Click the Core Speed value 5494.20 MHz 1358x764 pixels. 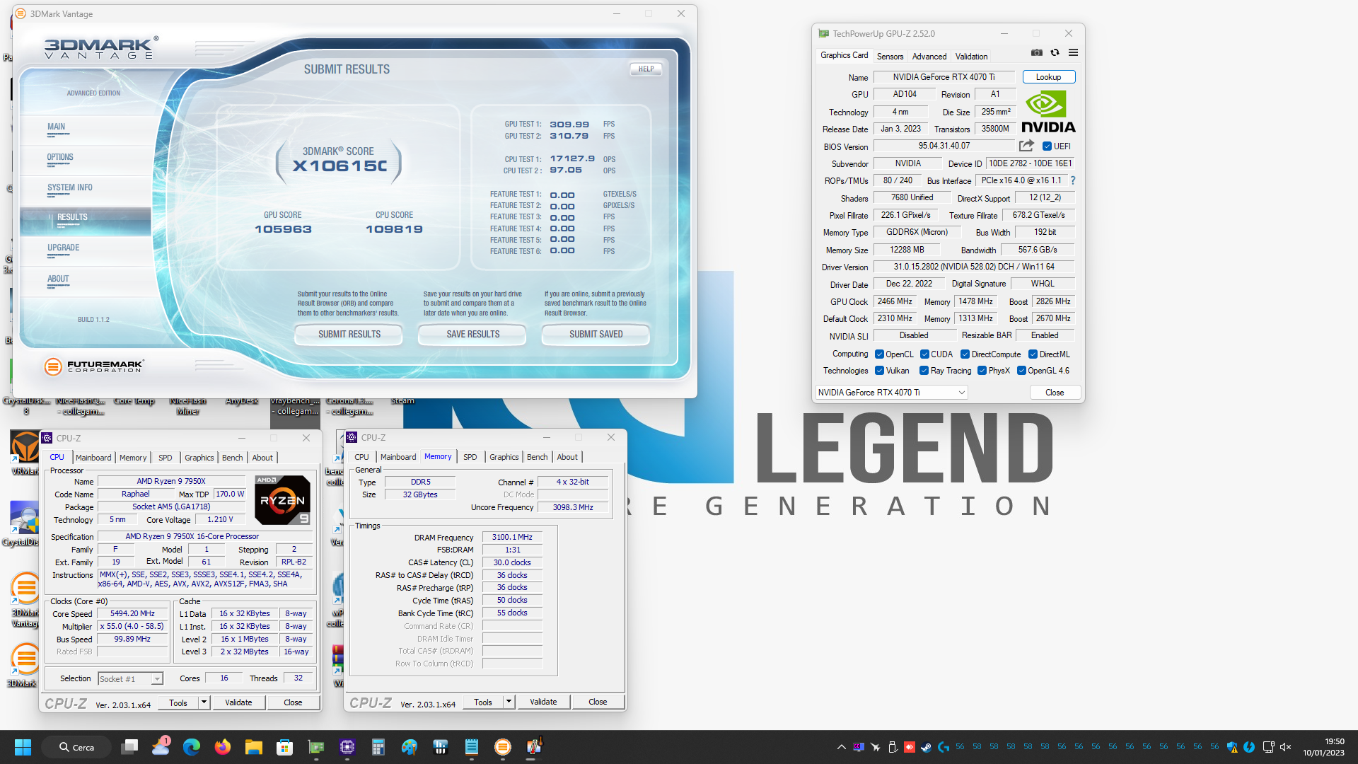coord(132,613)
